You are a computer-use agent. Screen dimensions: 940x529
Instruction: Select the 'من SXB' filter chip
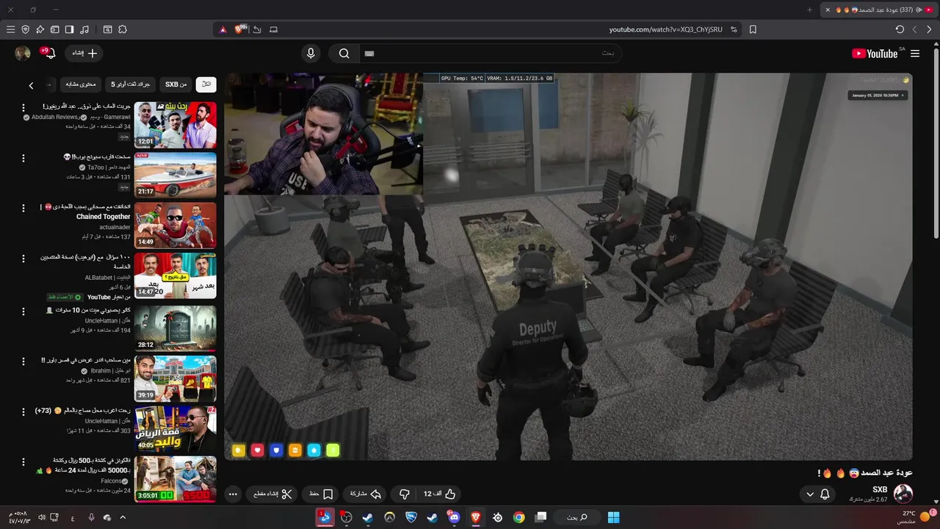coord(176,84)
